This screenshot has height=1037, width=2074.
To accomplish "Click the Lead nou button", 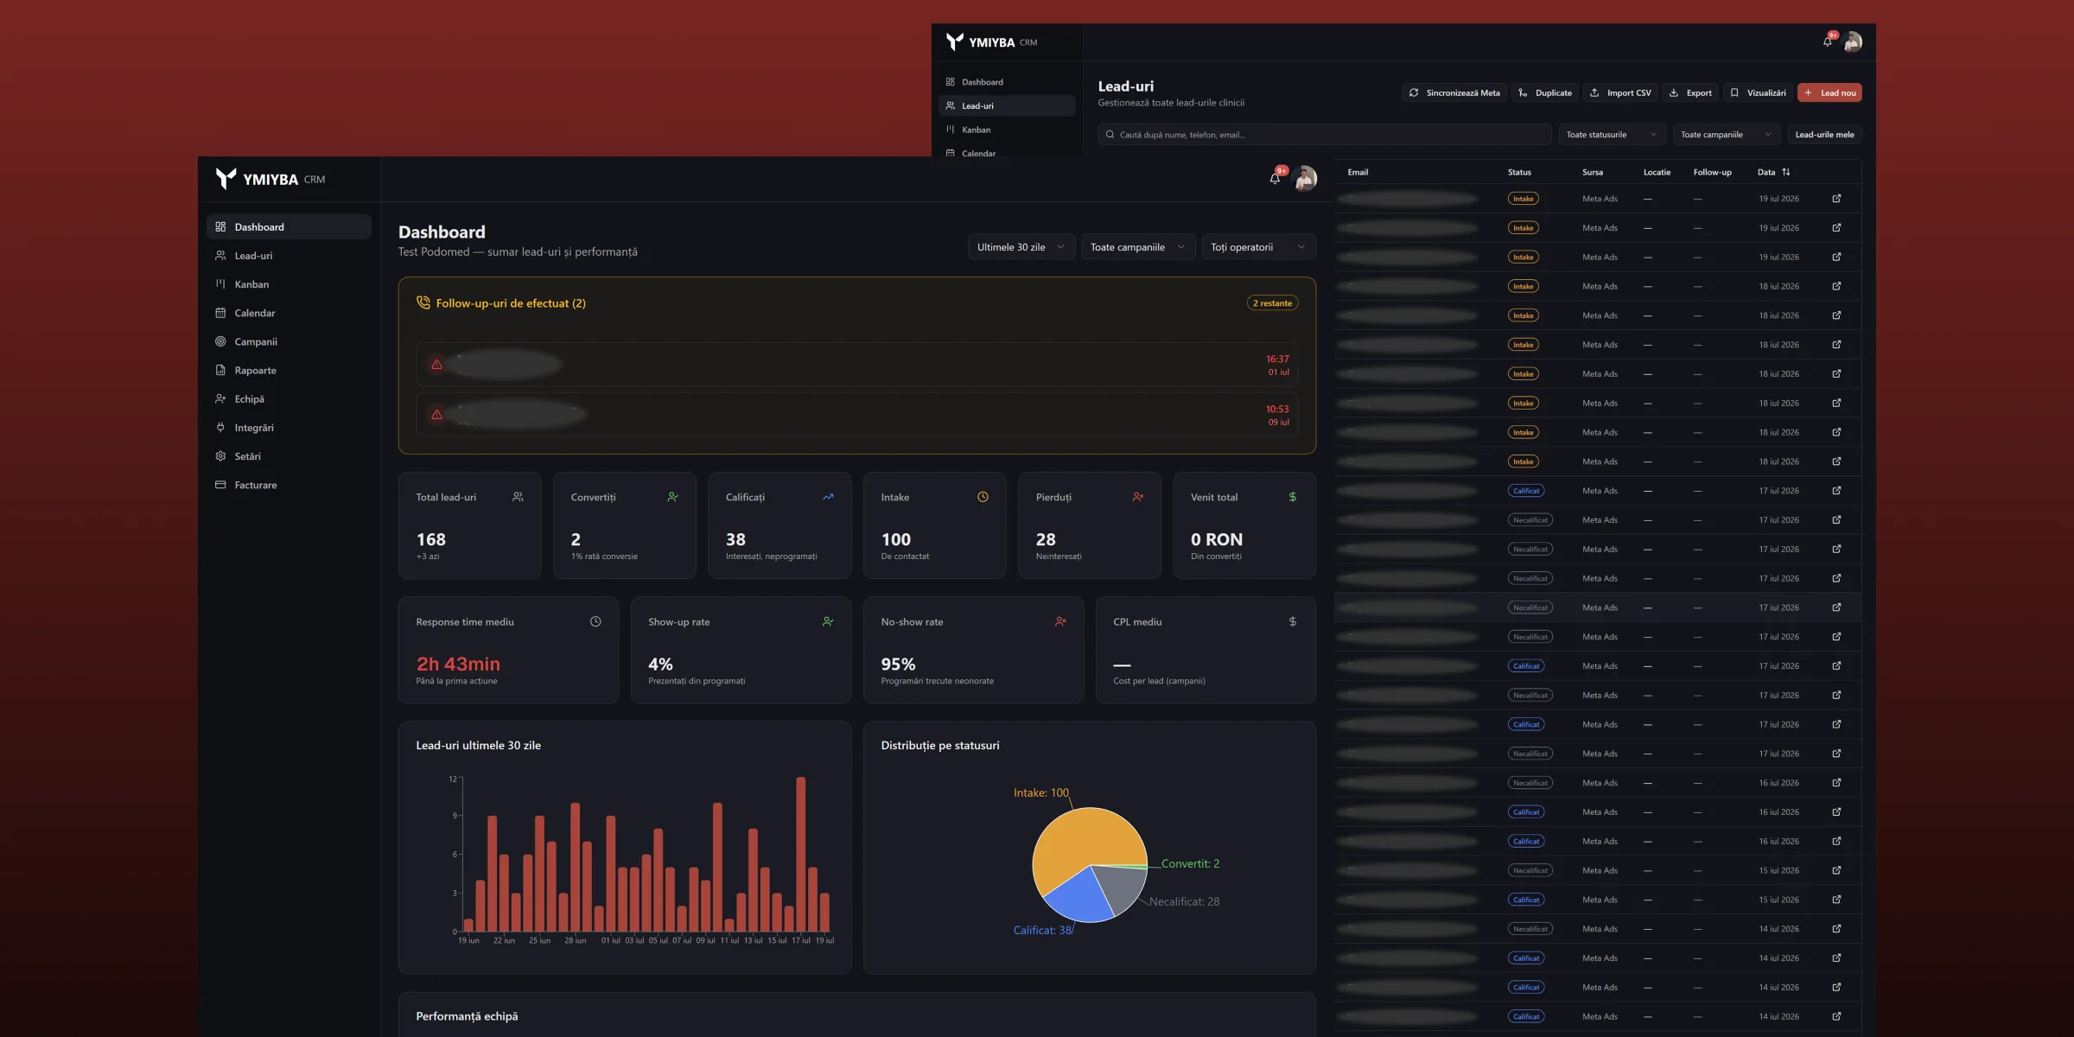I will pyautogui.click(x=1829, y=92).
